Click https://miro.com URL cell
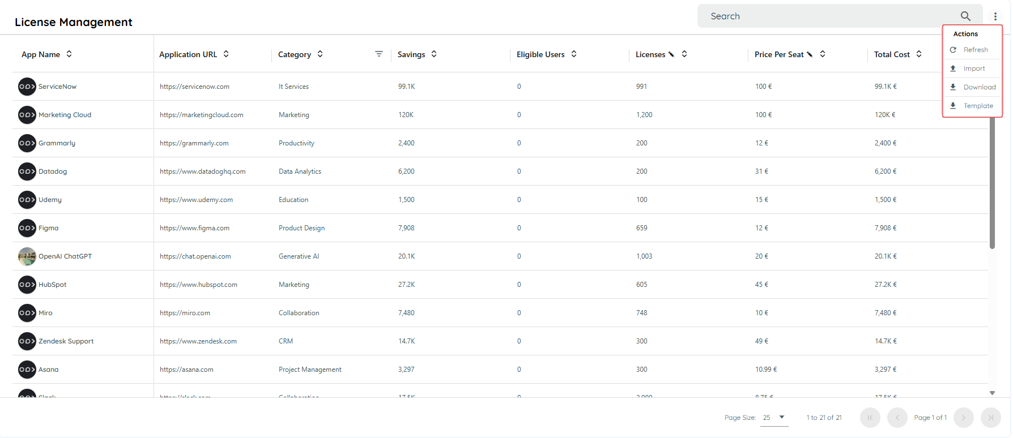 click(185, 313)
